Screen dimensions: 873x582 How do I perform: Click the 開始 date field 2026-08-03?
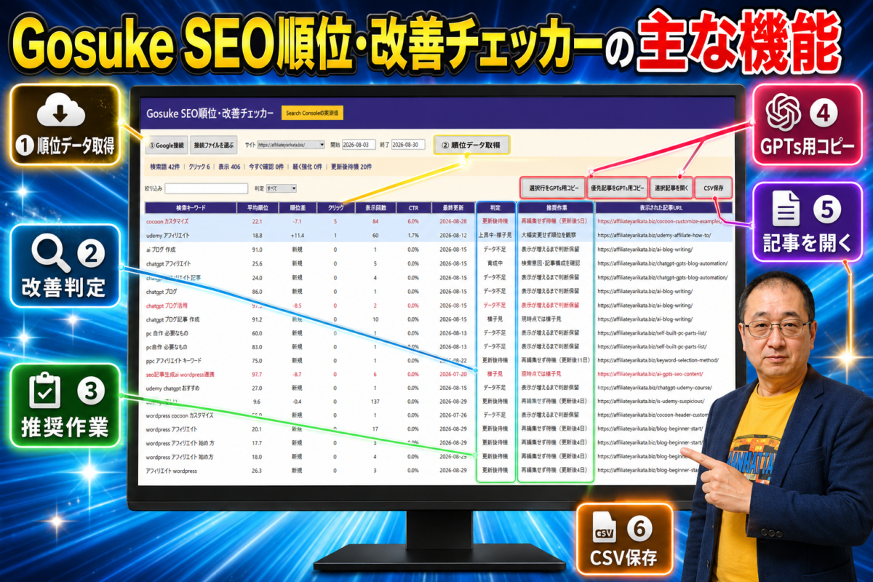coord(359,145)
